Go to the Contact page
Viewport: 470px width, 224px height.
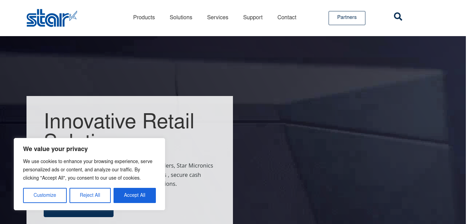click(x=287, y=18)
